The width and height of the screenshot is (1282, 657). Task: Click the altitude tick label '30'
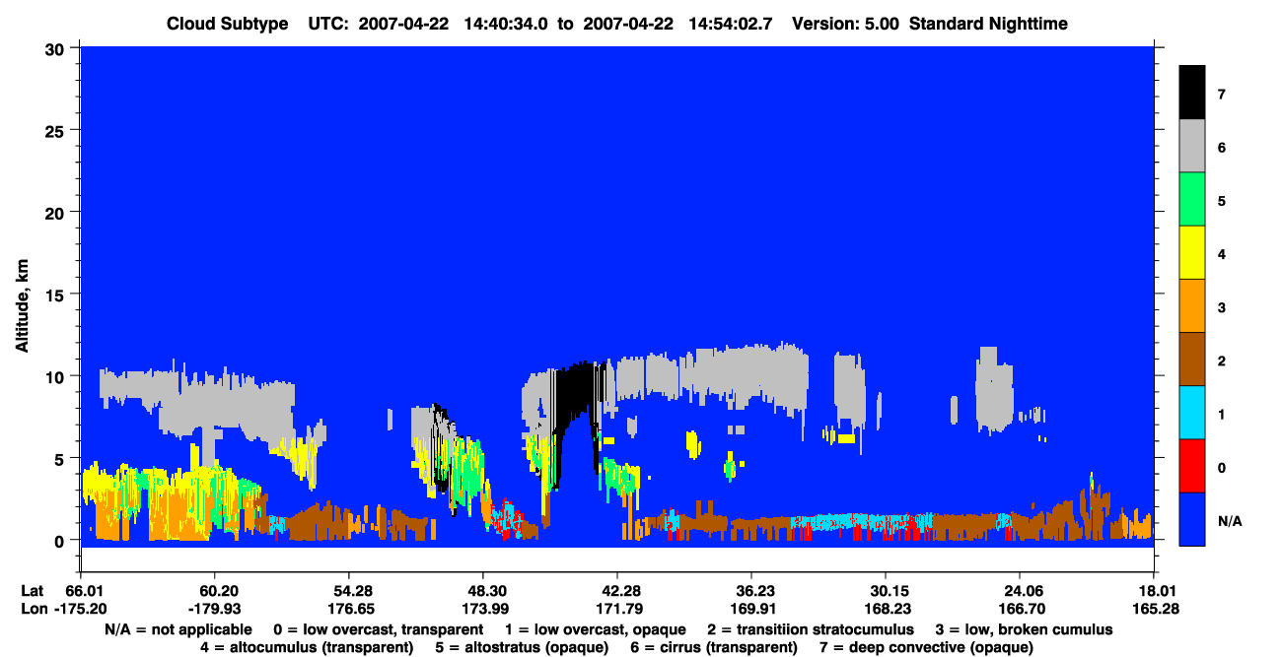pos(57,47)
